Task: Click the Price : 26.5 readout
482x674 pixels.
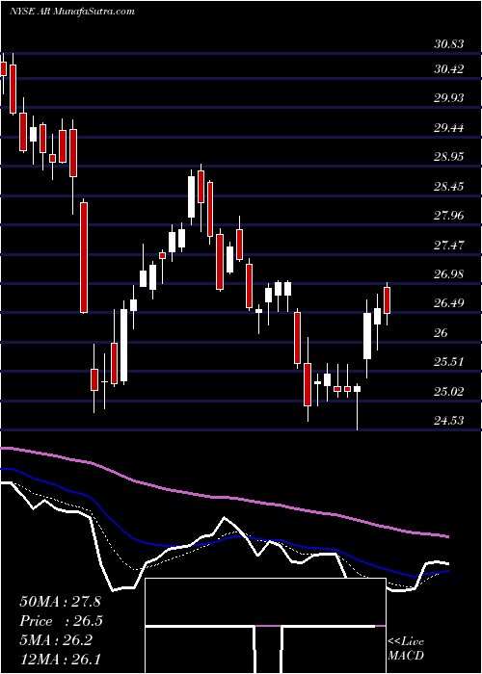Action: (61, 621)
